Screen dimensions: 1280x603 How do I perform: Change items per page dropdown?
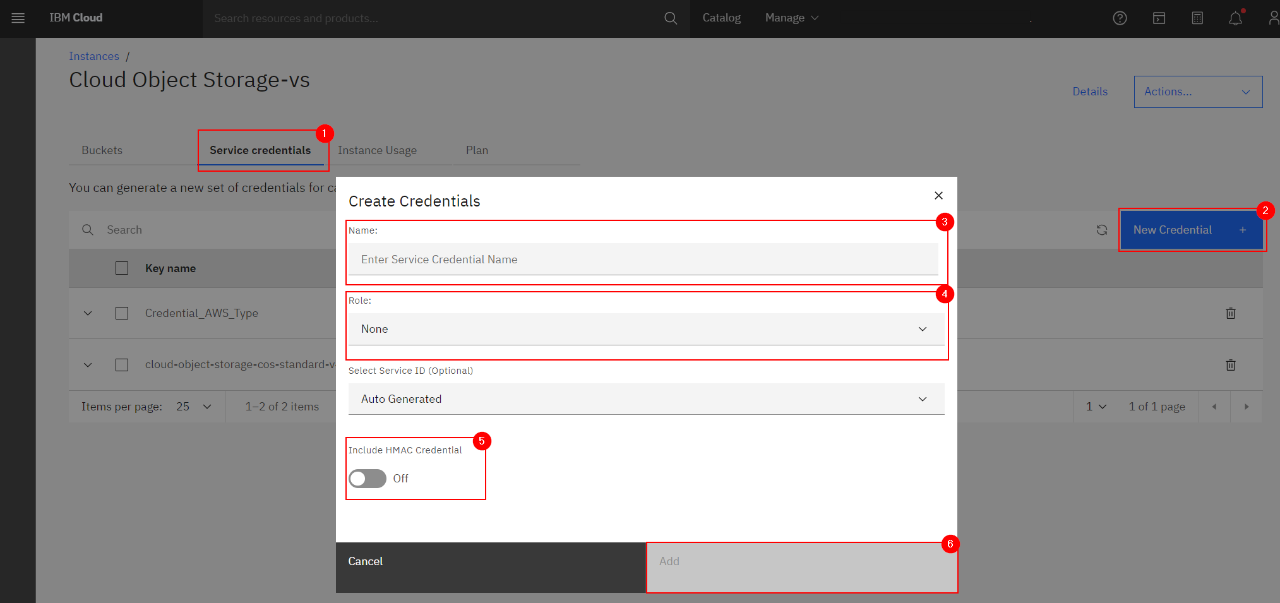pyautogui.click(x=194, y=407)
